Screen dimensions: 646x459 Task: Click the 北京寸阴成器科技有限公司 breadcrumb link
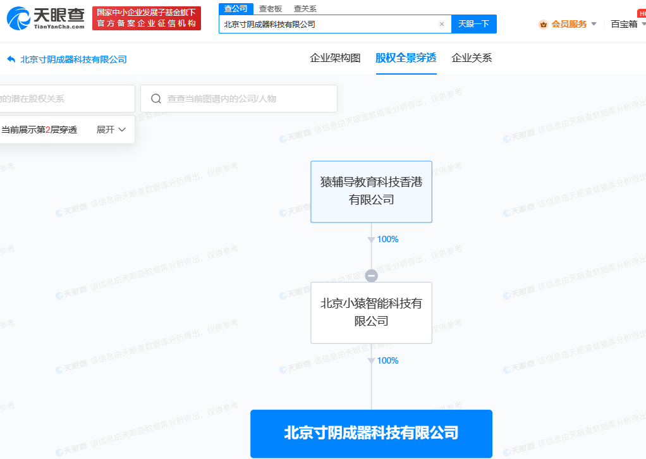click(73, 59)
